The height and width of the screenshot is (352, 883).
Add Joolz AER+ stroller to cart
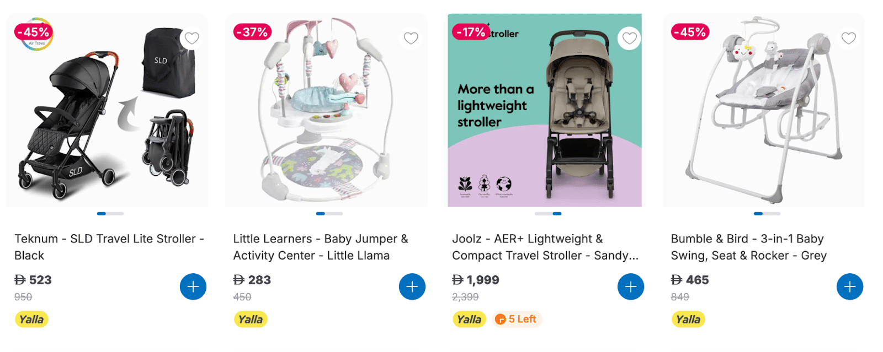coord(631,286)
